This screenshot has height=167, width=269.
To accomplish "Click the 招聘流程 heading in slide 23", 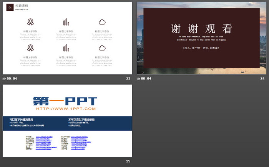I will coord(22,6).
